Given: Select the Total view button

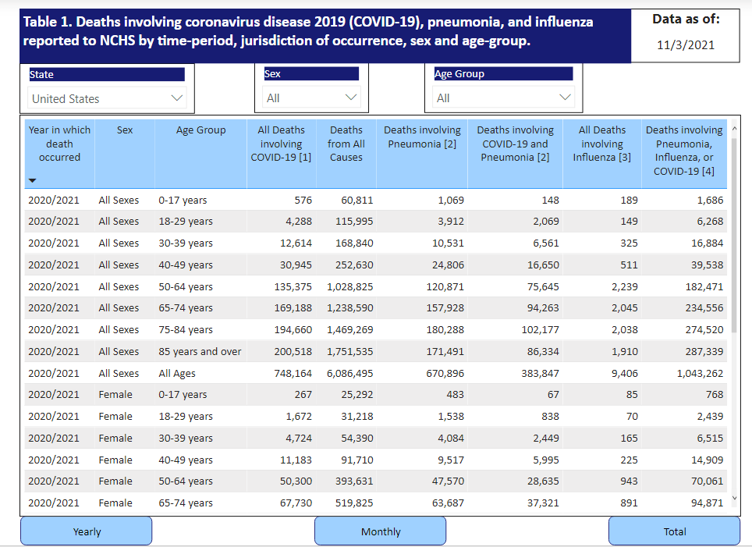Looking at the screenshot, I should [x=674, y=531].
